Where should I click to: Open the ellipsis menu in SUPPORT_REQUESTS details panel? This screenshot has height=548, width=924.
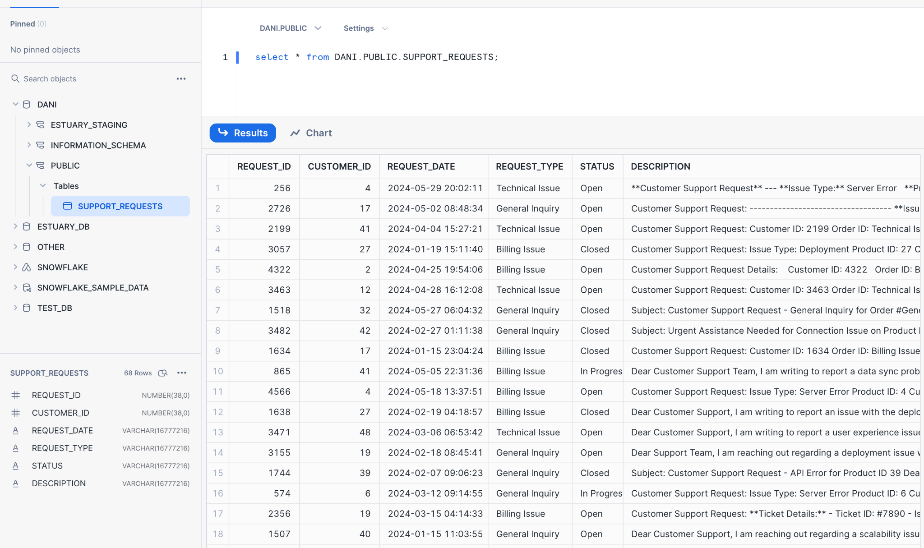tap(182, 373)
